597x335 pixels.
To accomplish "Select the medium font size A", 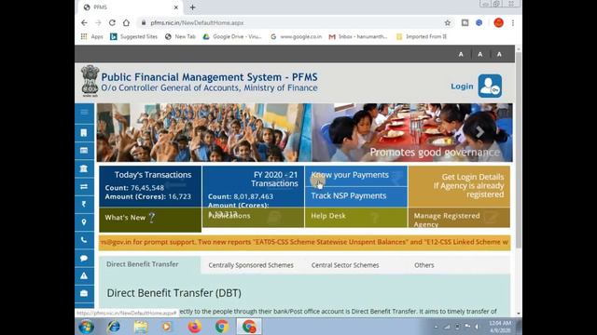I will (480, 54).
